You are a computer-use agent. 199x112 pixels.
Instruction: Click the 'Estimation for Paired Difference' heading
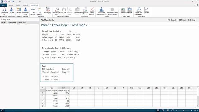point(56,48)
